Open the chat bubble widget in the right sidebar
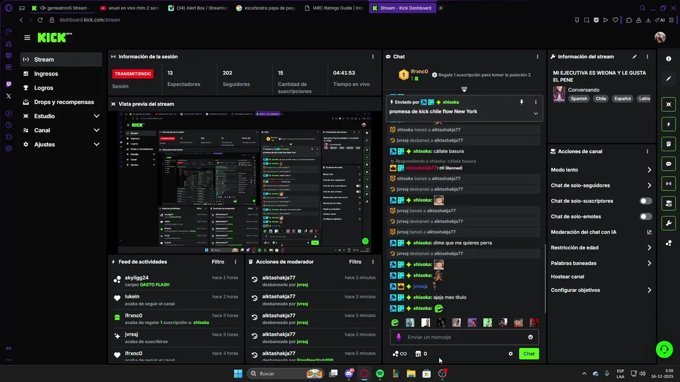680x382 pixels. click(668, 164)
